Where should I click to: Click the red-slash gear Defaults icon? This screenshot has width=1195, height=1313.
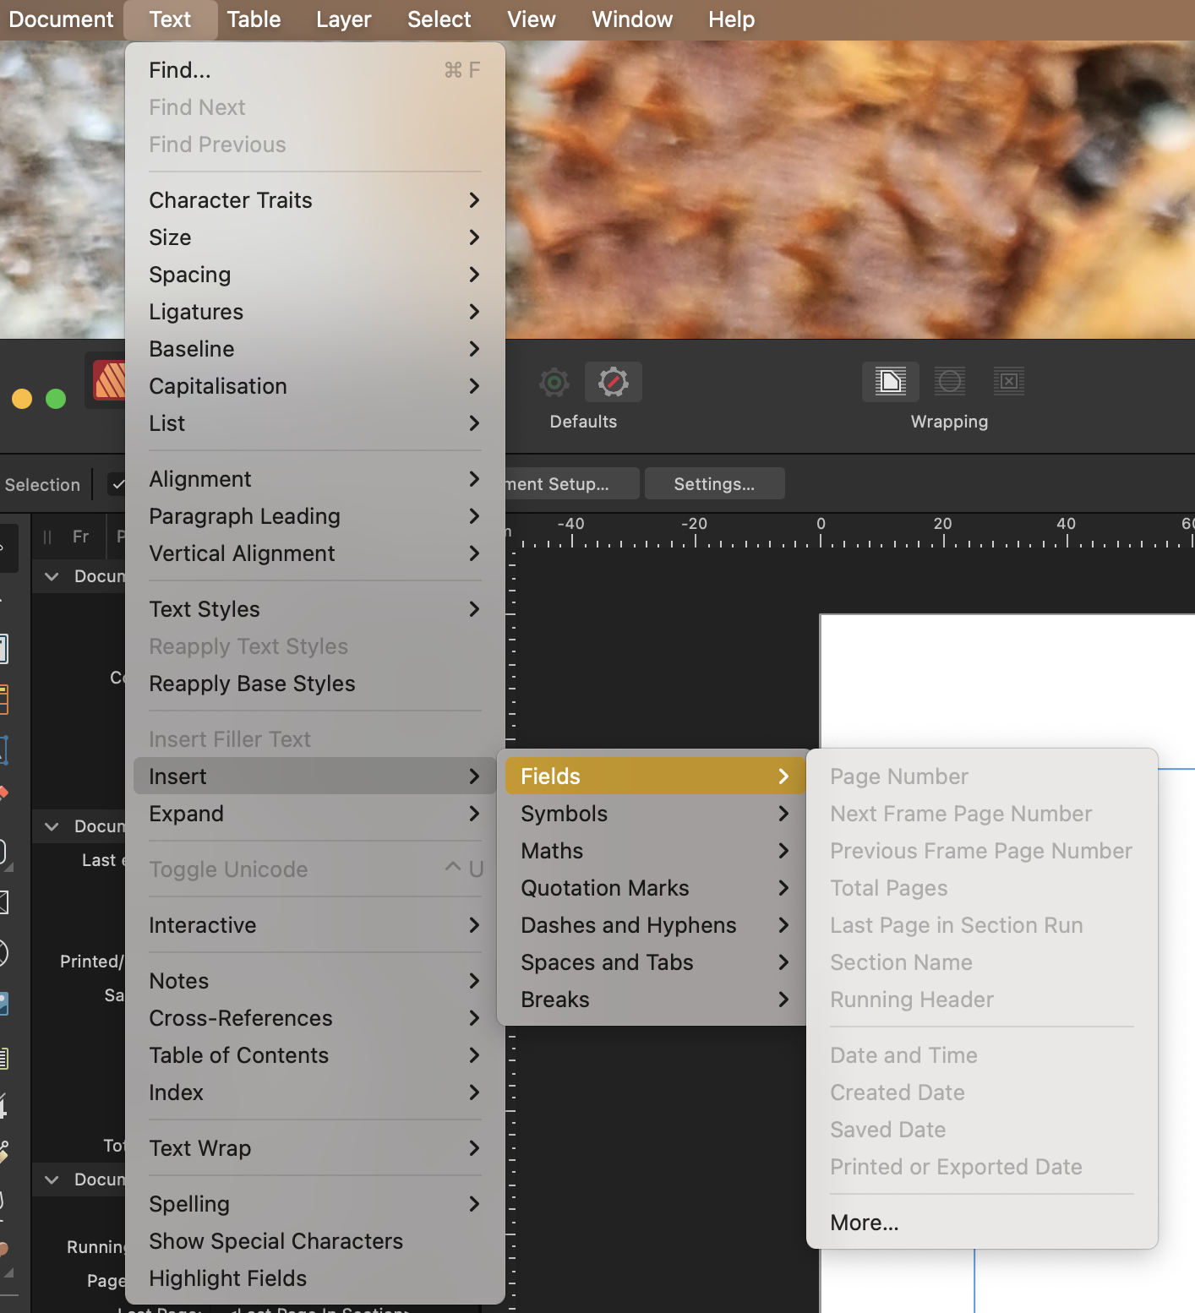coord(613,383)
